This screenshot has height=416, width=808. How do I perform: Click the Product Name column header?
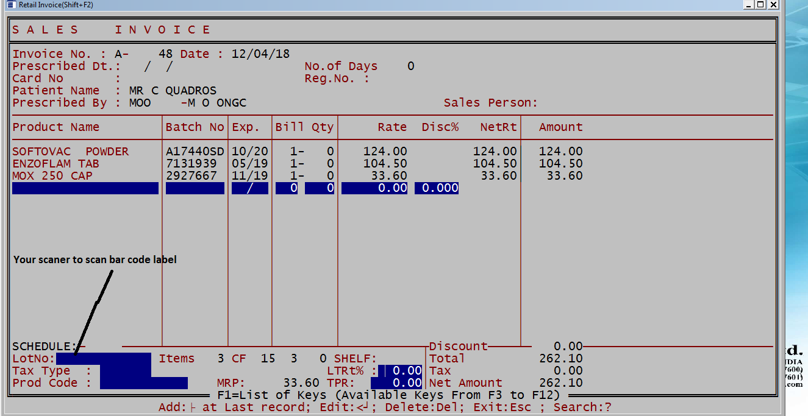click(x=55, y=127)
